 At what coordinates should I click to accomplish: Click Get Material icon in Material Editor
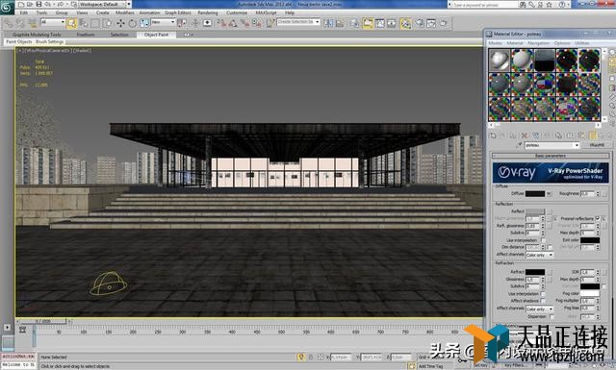coord(494,136)
